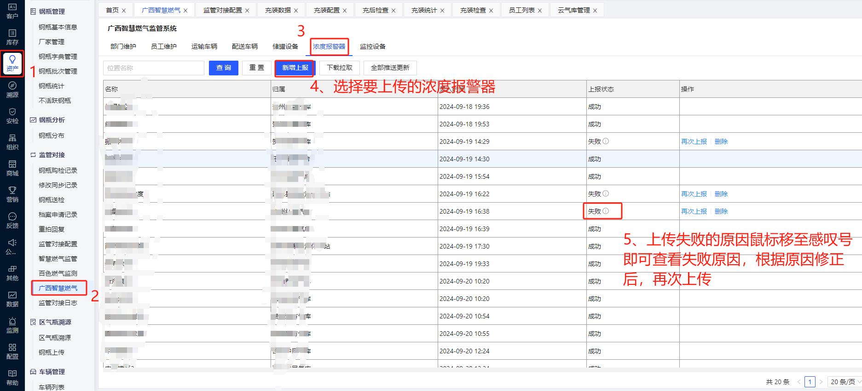
Task: Click the previous page arrow
Action: click(x=799, y=382)
